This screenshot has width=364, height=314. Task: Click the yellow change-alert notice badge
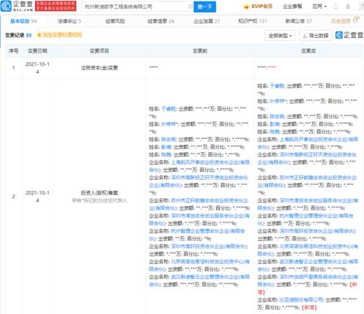tap(60, 35)
